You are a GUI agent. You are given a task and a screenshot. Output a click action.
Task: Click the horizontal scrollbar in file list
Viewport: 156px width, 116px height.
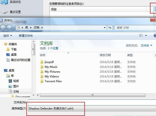[x=93, y=95]
